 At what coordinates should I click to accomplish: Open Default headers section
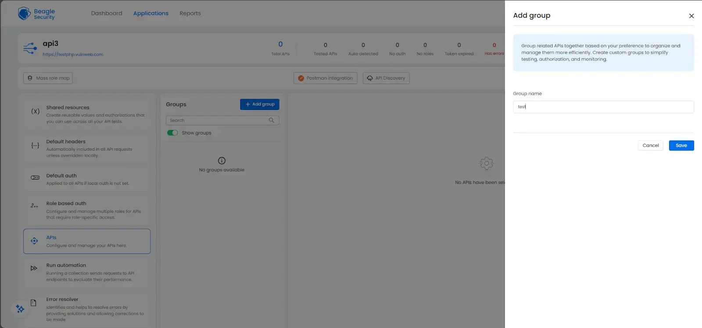(87, 148)
